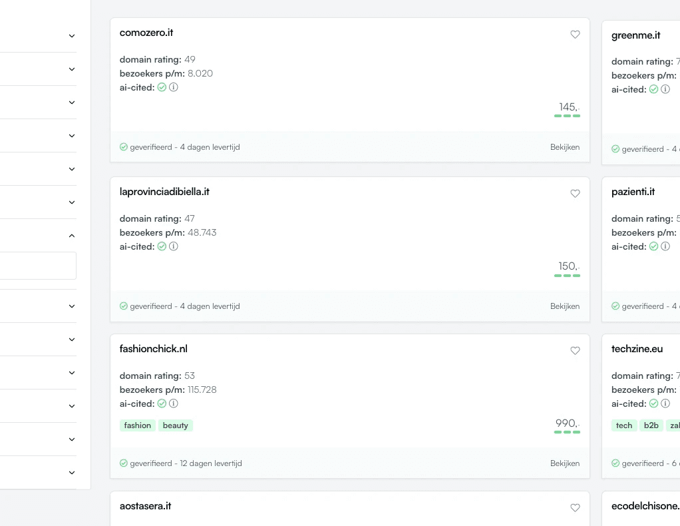Favorite comozero.it using its heart icon
The height and width of the screenshot is (526, 680).
click(x=575, y=35)
